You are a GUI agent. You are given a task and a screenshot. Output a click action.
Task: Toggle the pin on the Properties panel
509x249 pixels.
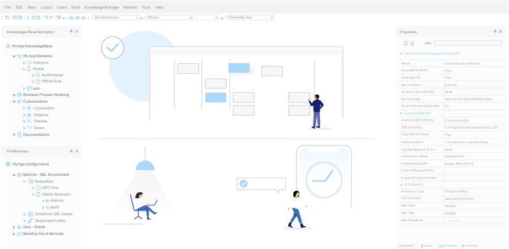(494, 31)
